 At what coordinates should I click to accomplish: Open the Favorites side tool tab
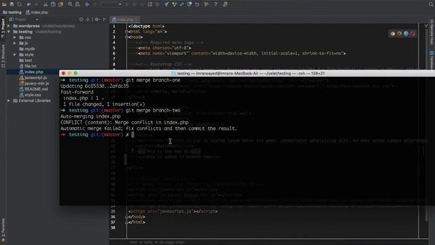point(3,230)
